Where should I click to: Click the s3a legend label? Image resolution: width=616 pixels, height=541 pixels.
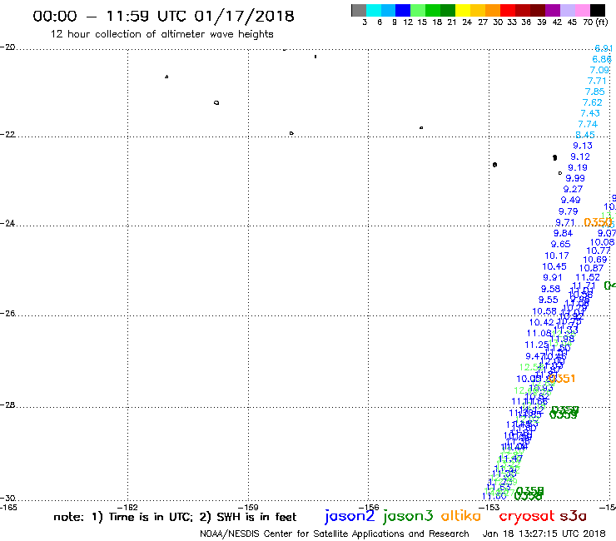click(x=574, y=516)
